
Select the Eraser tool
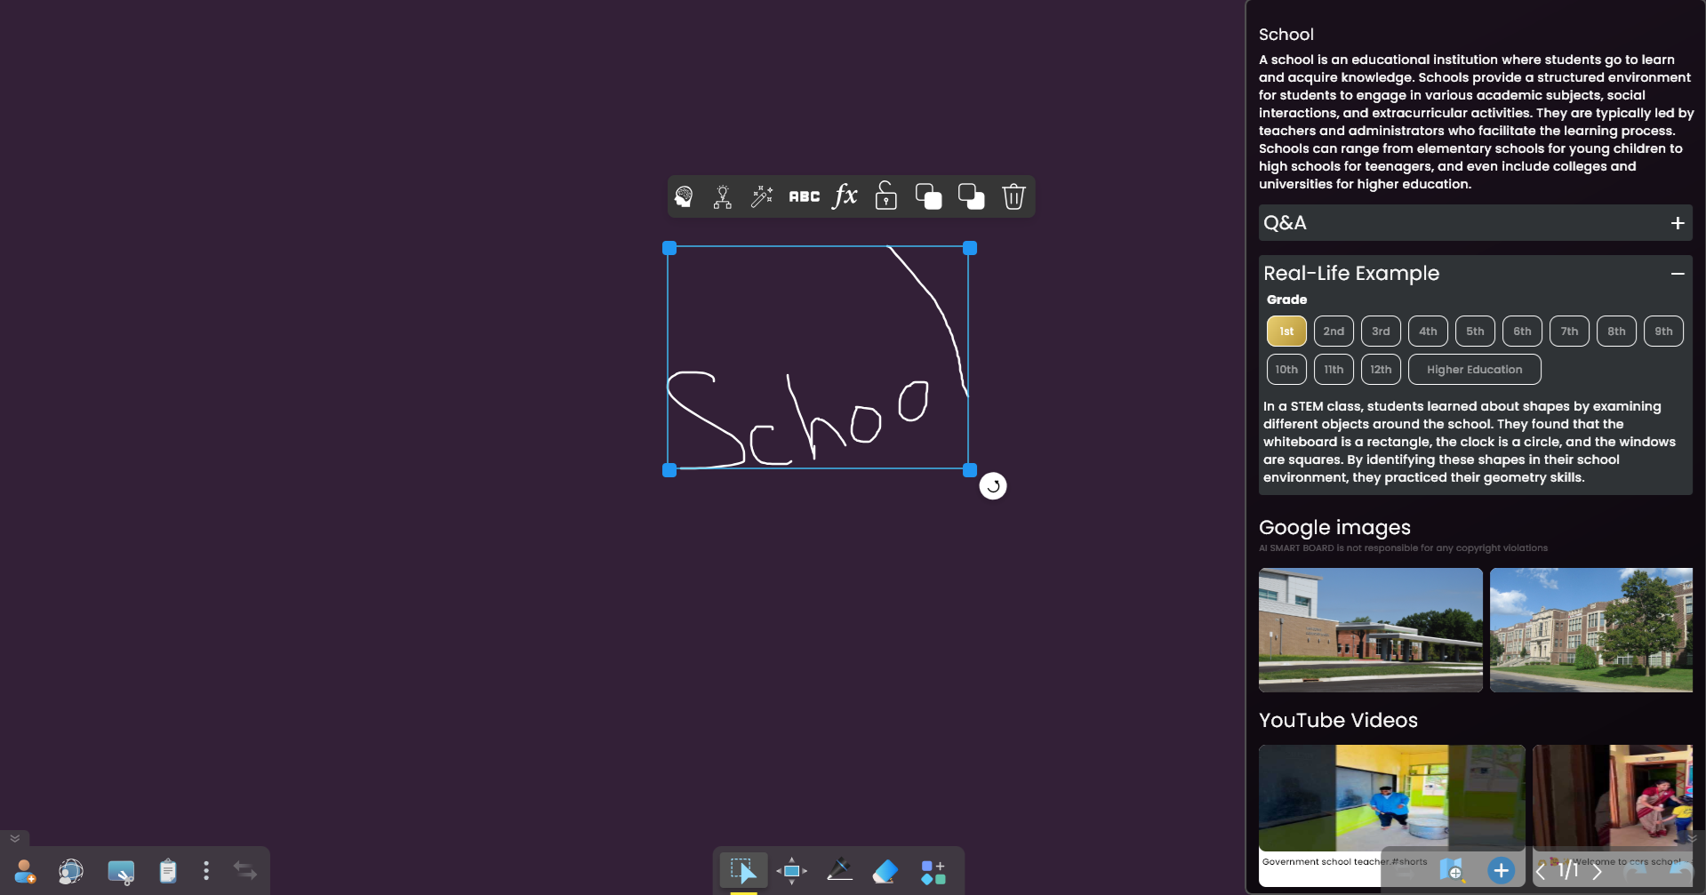pyautogui.click(x=886, y=871)
